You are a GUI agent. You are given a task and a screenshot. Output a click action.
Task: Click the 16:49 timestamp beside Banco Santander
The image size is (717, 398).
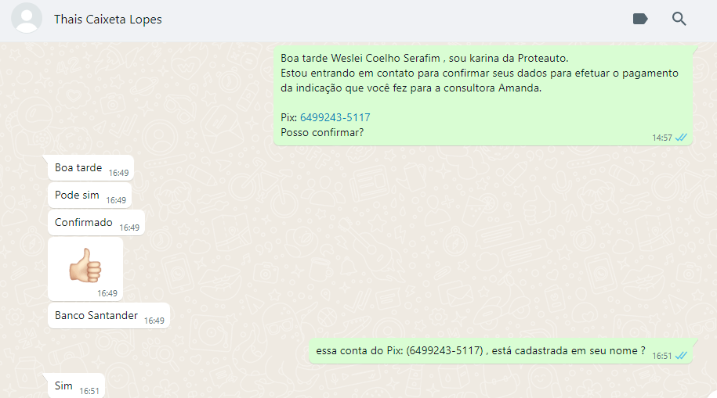(x=154, y=321)
